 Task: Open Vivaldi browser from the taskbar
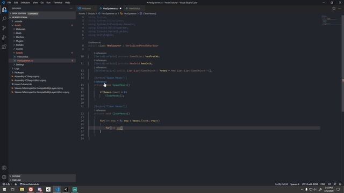tap(31, 189)
